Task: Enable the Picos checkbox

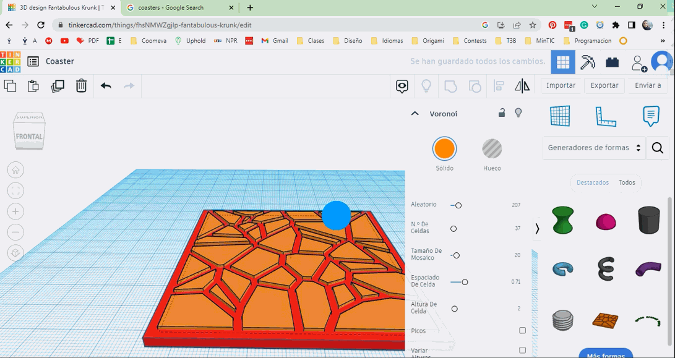Action: click(x=522, y=330)
